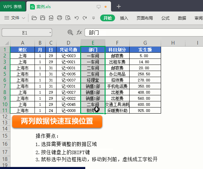Image resolution: width=203 pixels, height=169 pixels.
Task: Click the Name Box showing E1
Action: [27, 32]
